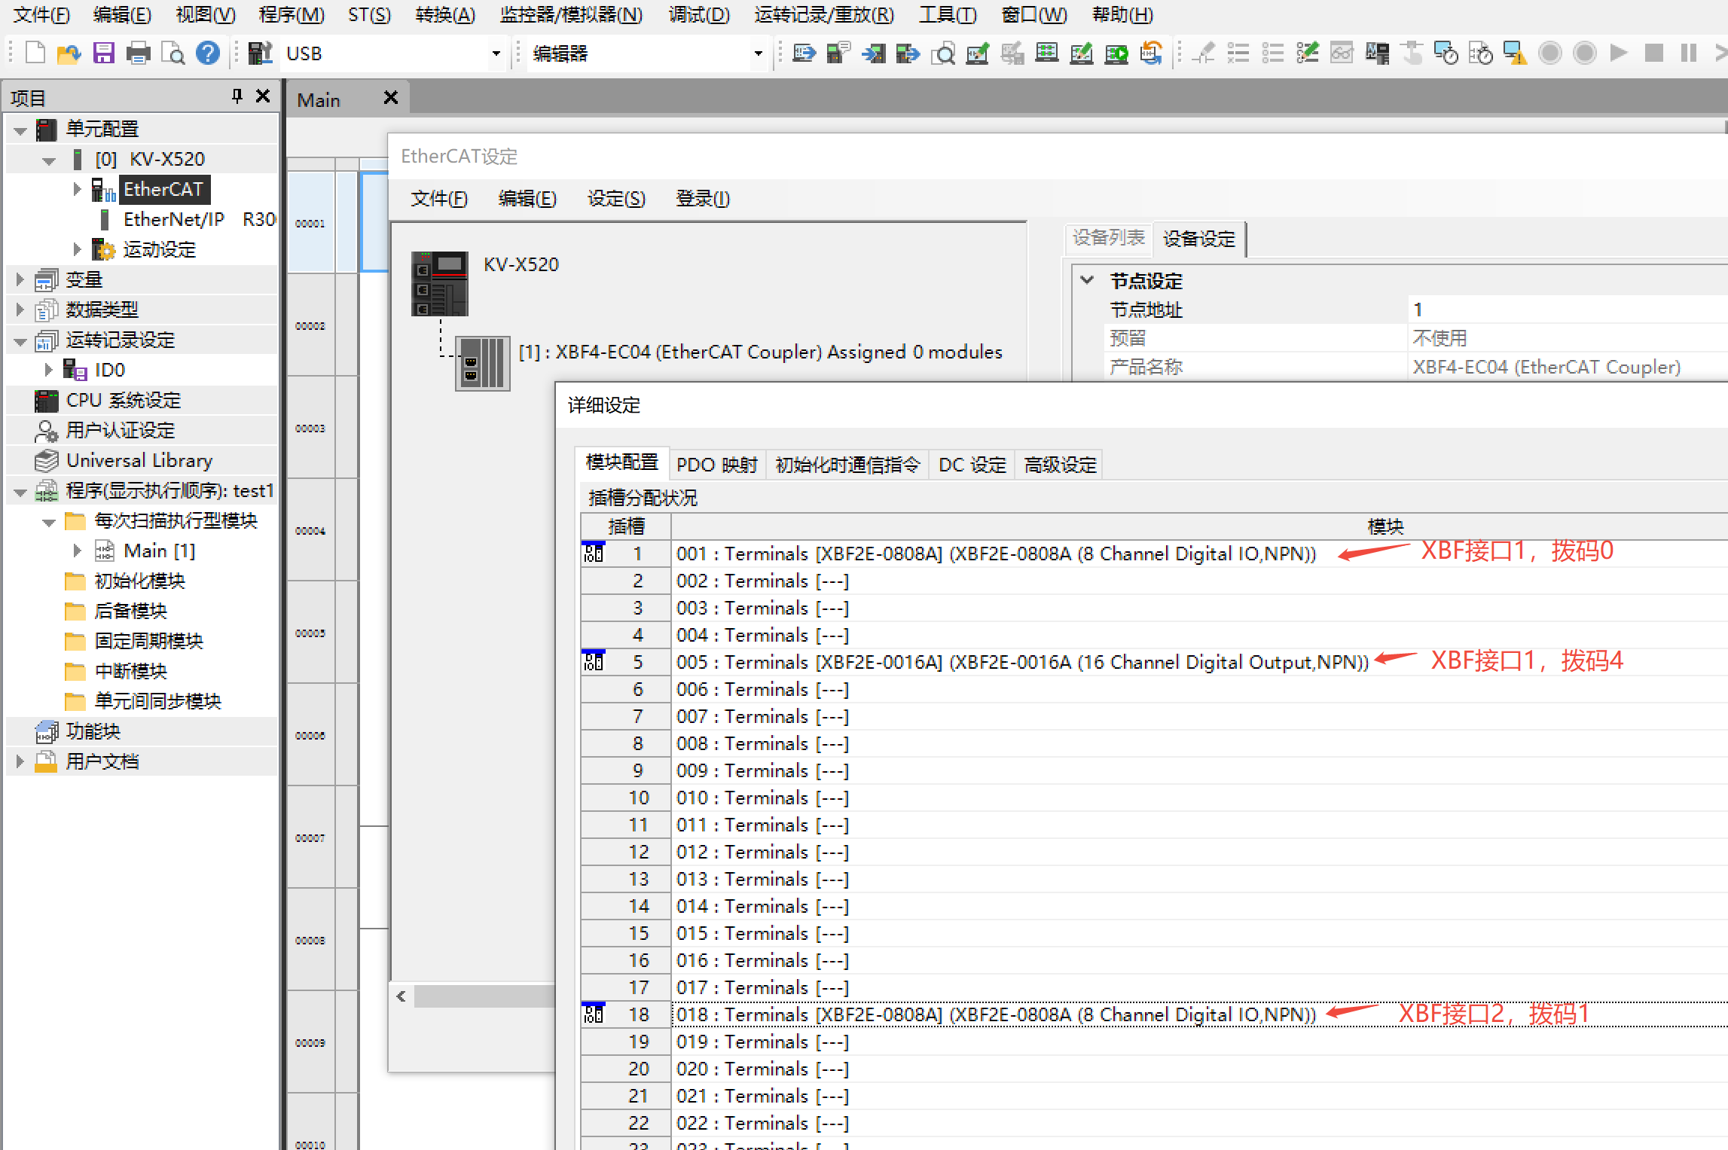Switch to the 设备列表 tab
This screenshot has width=1728, height=1150.
coord(1108,238)
